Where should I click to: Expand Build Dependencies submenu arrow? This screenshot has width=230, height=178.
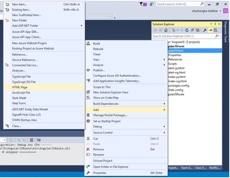click(164, 104)
